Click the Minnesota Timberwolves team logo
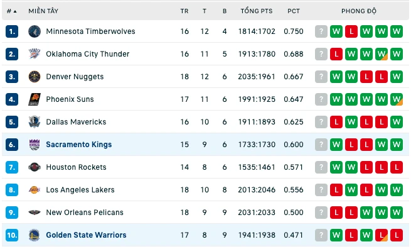Viewport: 411px width, 249px height. (35, 31)
